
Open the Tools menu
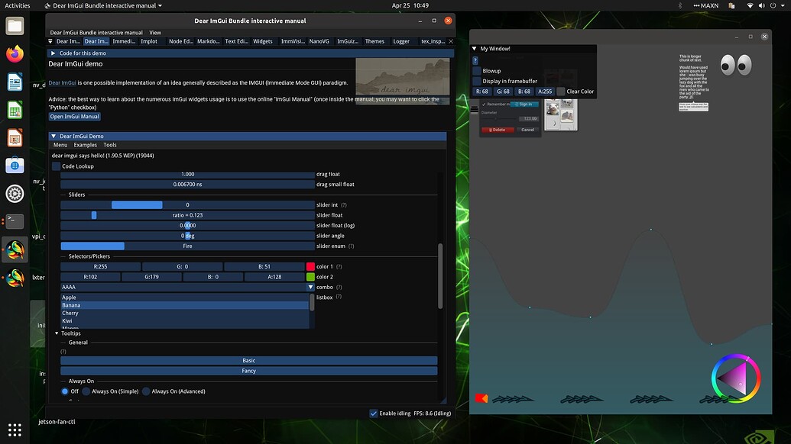pos(110,145)
